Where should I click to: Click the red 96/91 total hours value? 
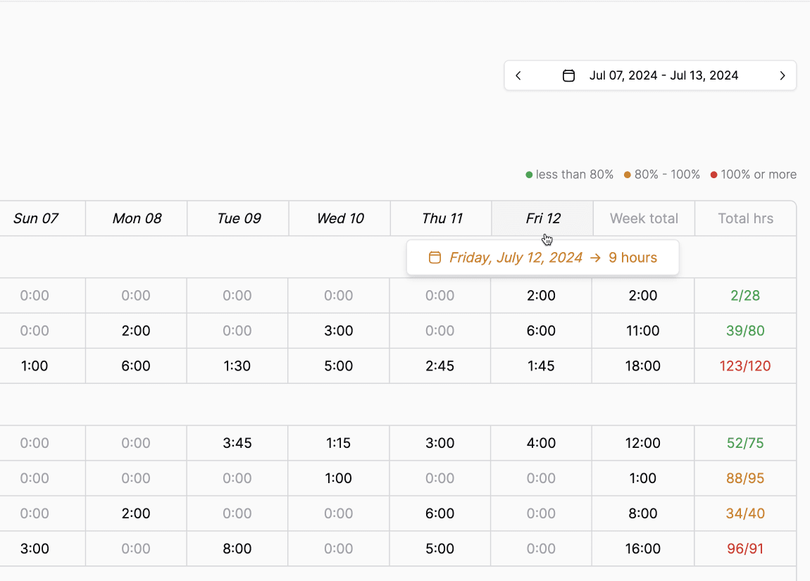click(x=745, y=548)
